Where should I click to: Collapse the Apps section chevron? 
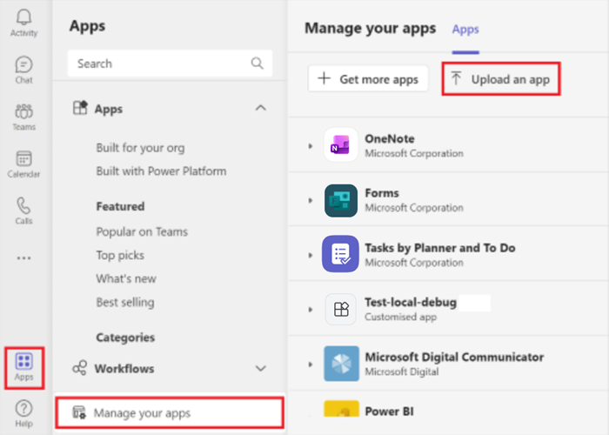pos(261,108)
